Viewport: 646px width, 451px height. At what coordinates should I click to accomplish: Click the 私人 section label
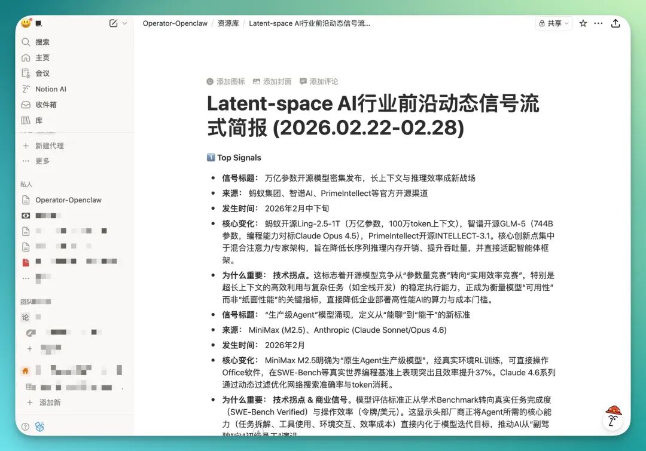pyautogui.click(x=26, y=185)
